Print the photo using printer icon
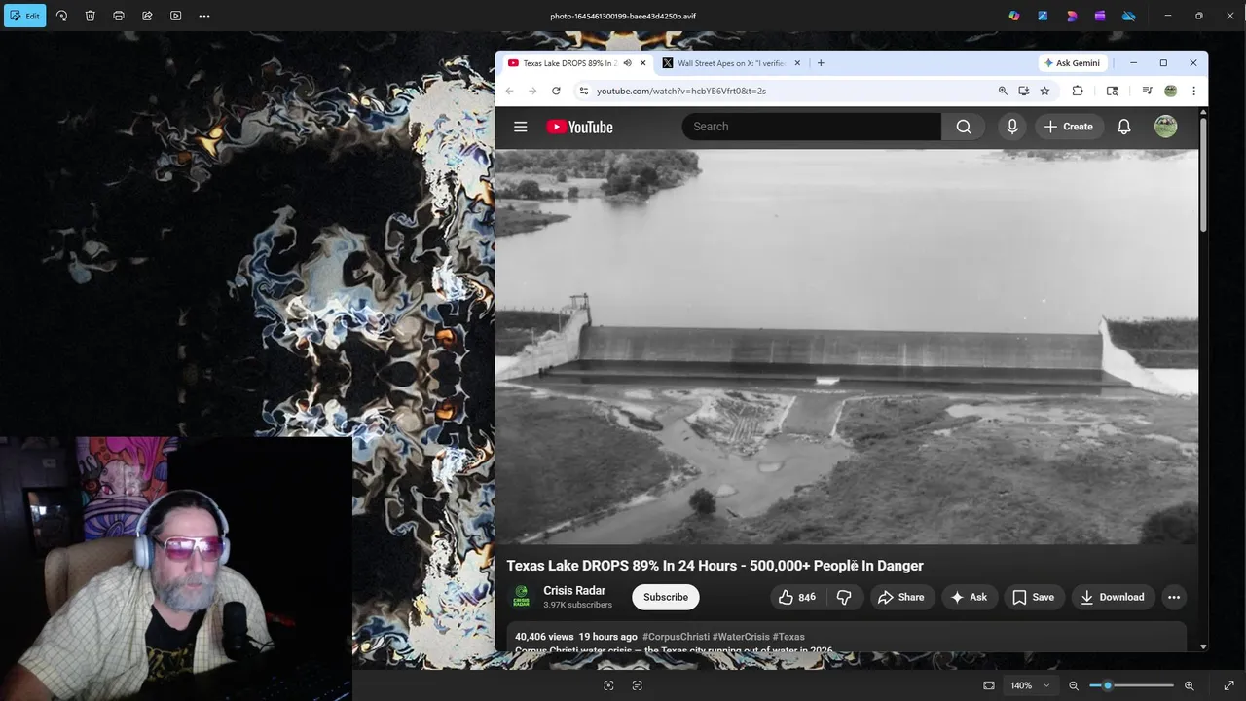This screenshot has height=701, width=1246. 119,16
